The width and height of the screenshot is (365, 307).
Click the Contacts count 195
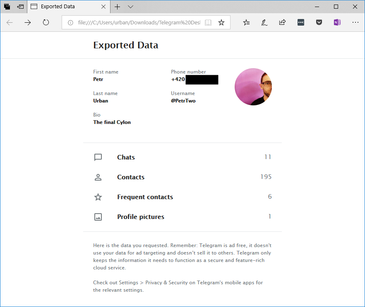click(x=266, y=177)
